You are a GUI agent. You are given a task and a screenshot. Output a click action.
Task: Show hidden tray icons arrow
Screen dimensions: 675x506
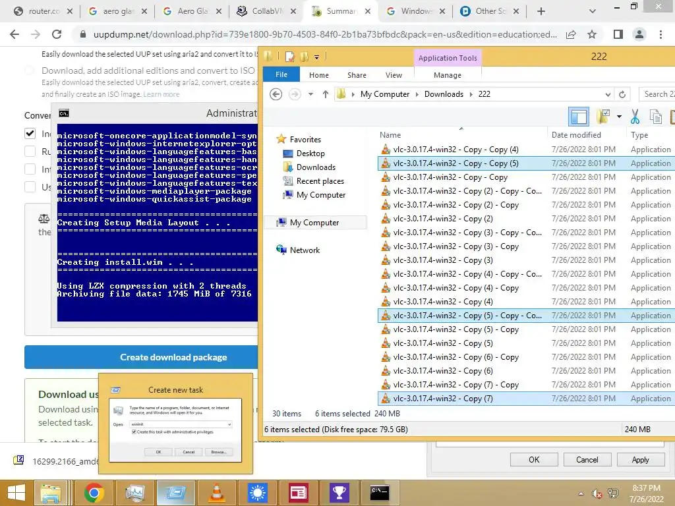pyautogui.click(x=581, y=493)
